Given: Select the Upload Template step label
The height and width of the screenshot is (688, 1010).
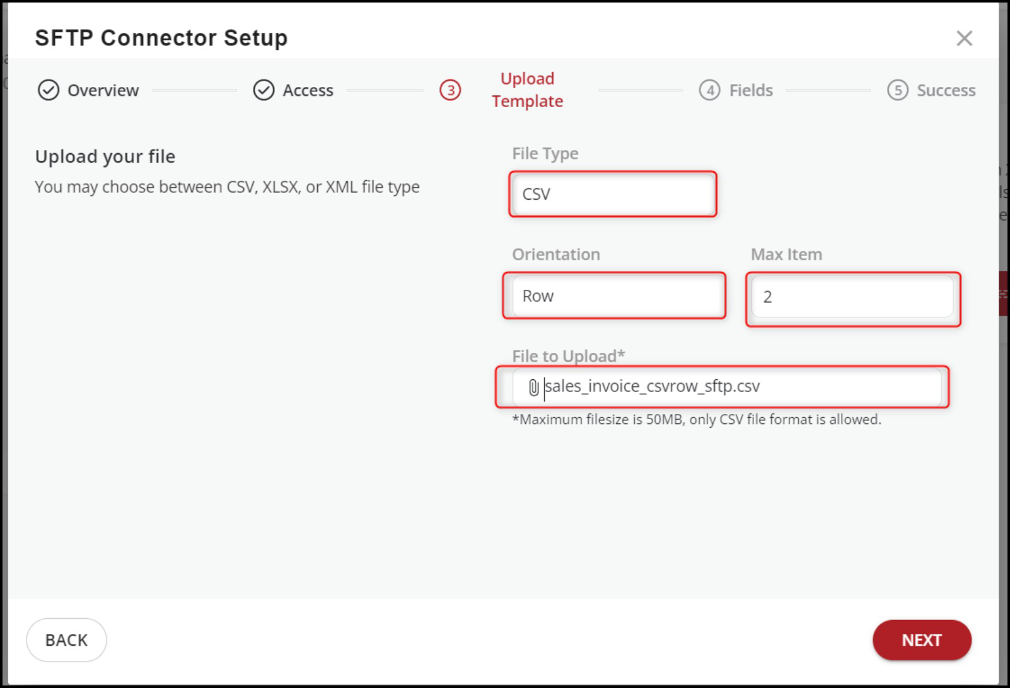Looking at the screenshot, I should coord(527,89).
